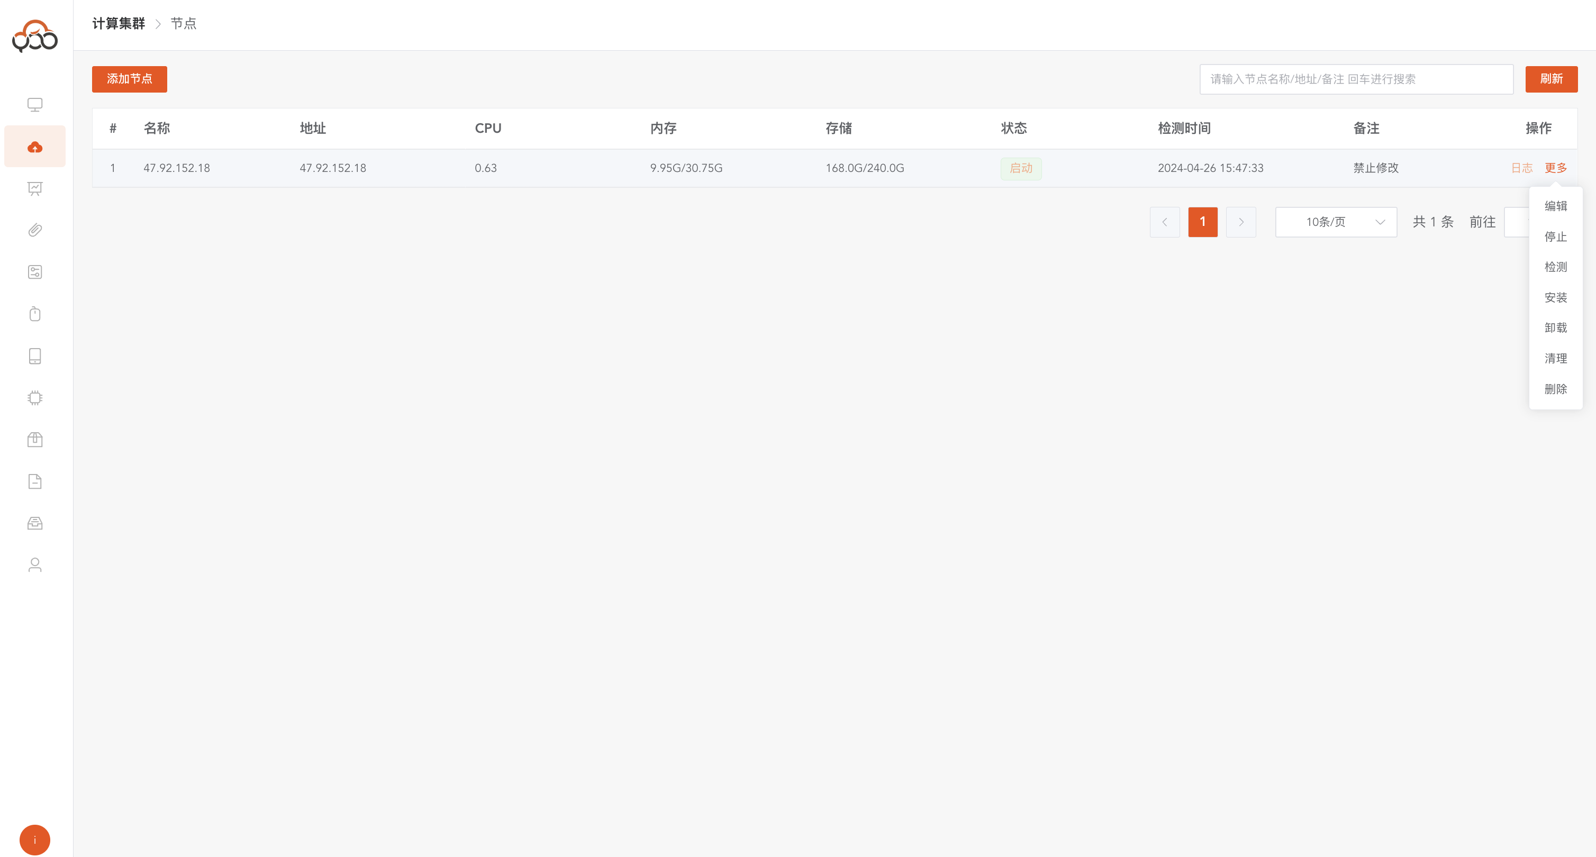Select 检测 menu entry
This screenshot has width=1596, height=857.
[1555, 267]
